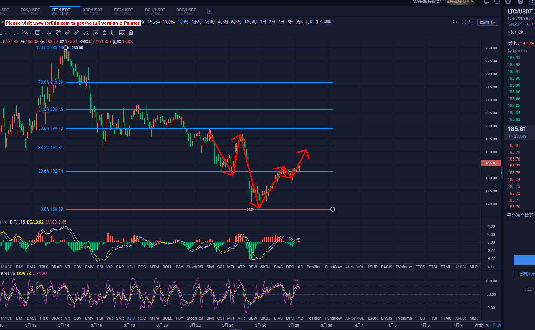The image size is (535, 330).
Task: Click the 平台资产管理 link
Action: pos(520,215)
